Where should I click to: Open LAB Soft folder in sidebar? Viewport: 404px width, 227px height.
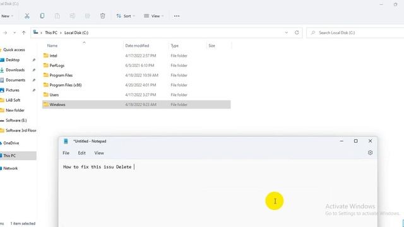(x=13, y=100)
